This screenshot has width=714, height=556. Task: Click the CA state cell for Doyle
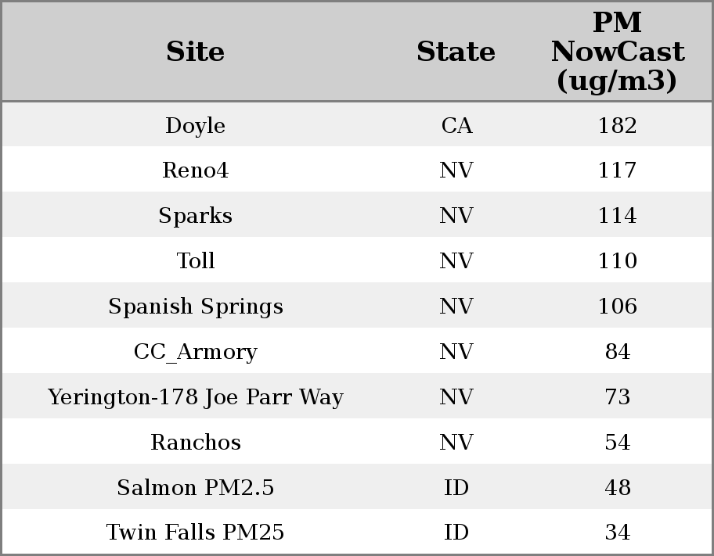(x=456, y=126)
